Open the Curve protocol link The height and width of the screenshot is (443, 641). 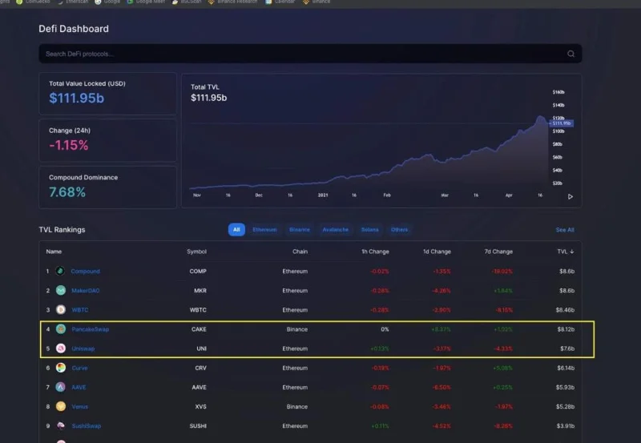click(x=79, y=368)
